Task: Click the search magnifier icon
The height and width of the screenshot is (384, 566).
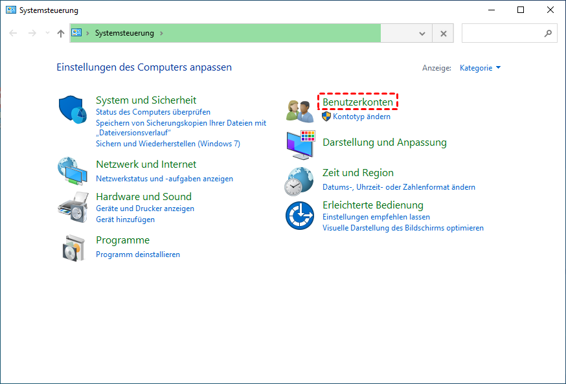Action: (x=548, y=33)
